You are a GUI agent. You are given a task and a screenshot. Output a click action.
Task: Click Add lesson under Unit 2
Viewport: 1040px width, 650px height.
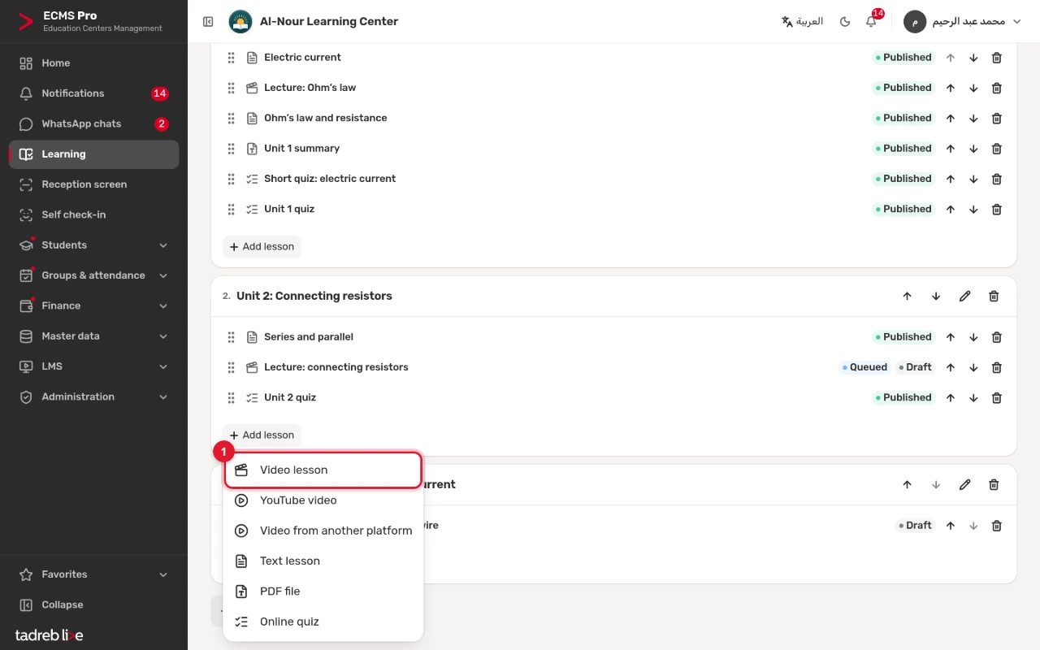point(262,435)
